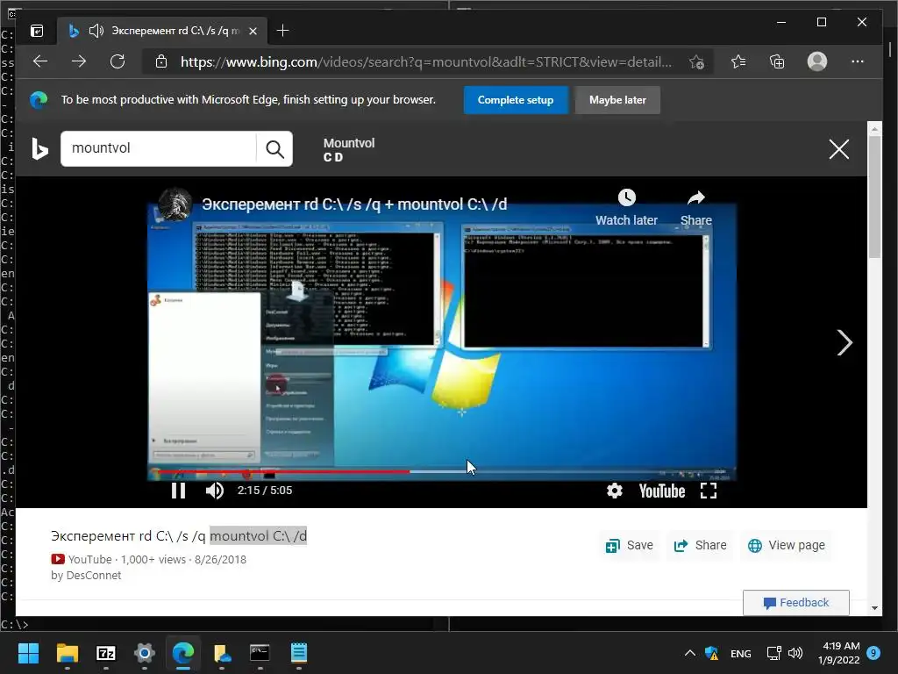
Task: Open the notification count badge
Action: (x=873, y=653)
